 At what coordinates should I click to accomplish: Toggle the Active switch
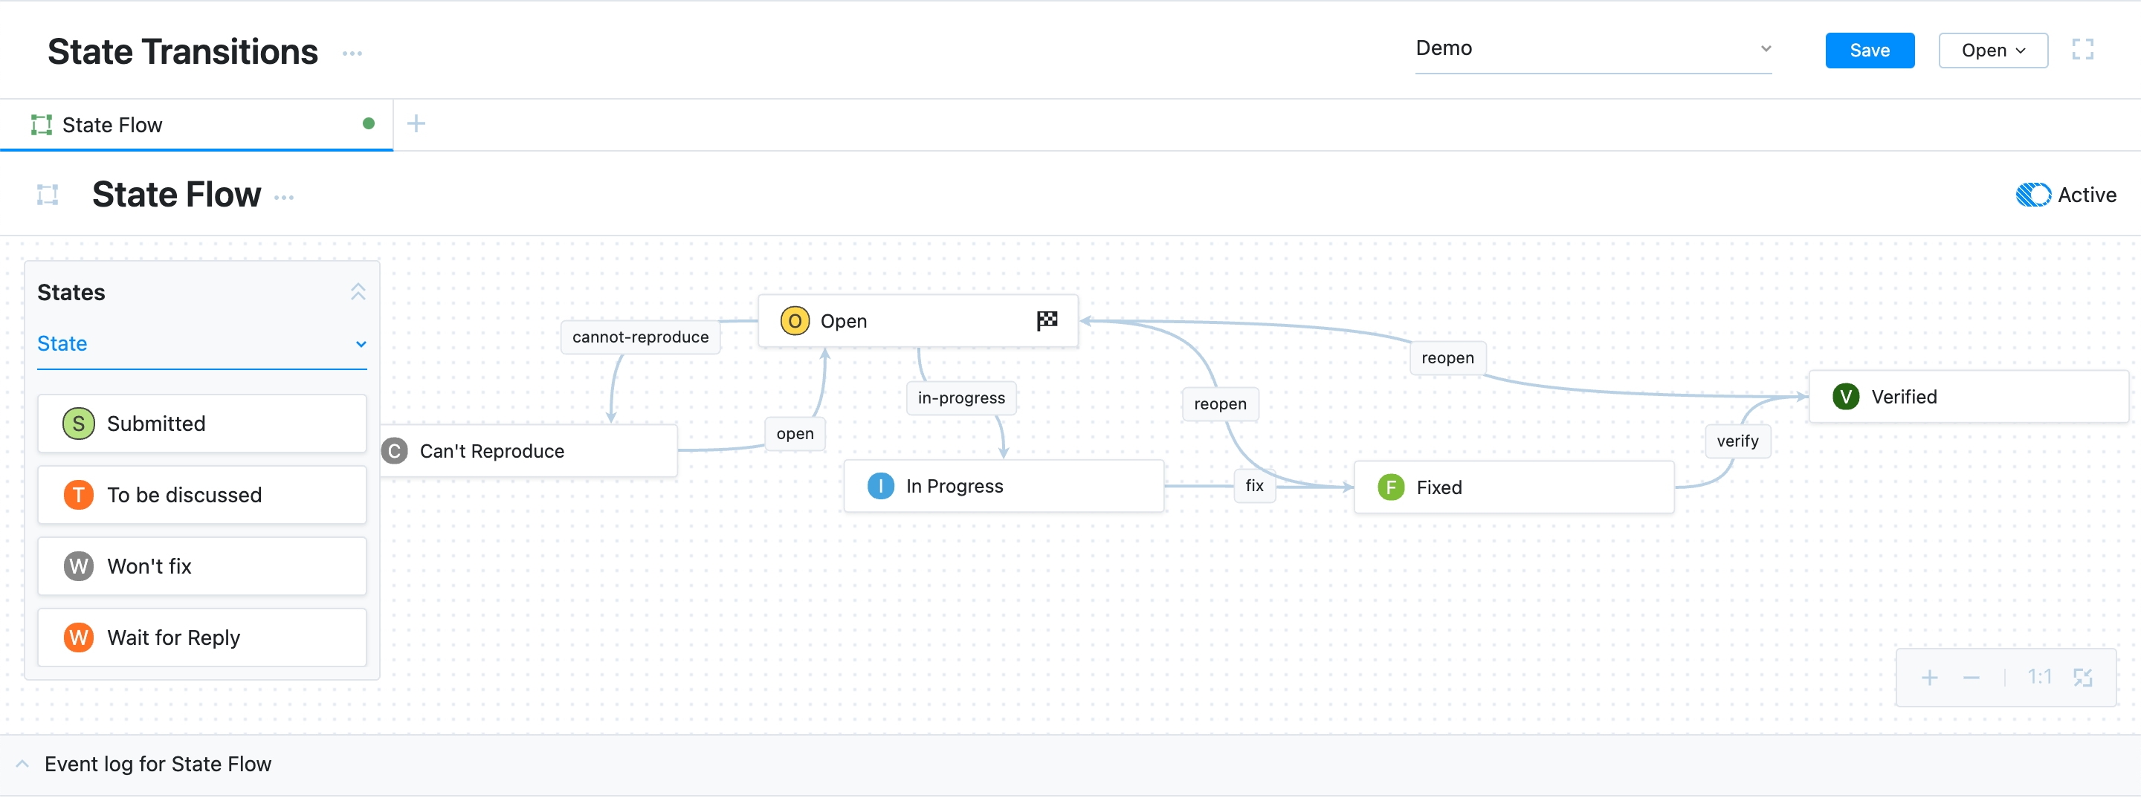(2033, 195)
